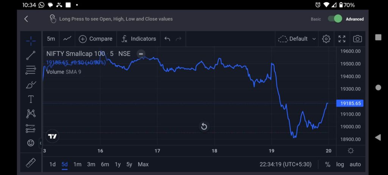Take a chart snapshot with camera
This screenshot has width=388, height=175.
click(357, 39)
